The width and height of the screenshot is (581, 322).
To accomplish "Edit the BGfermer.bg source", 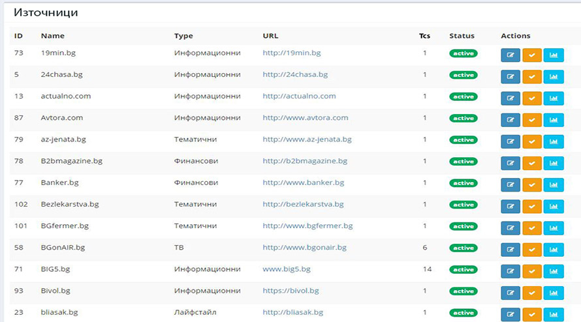I will pyautogui.click(x=510, y=228).
